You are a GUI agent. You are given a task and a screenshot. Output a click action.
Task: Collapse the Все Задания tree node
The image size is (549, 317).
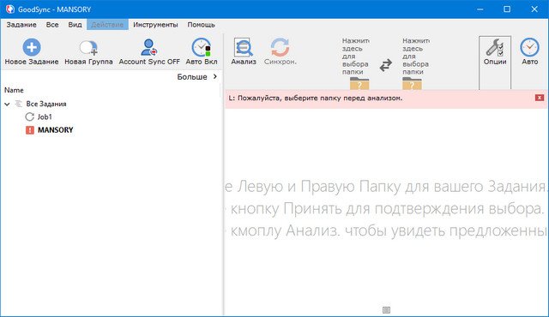point(7,105)
